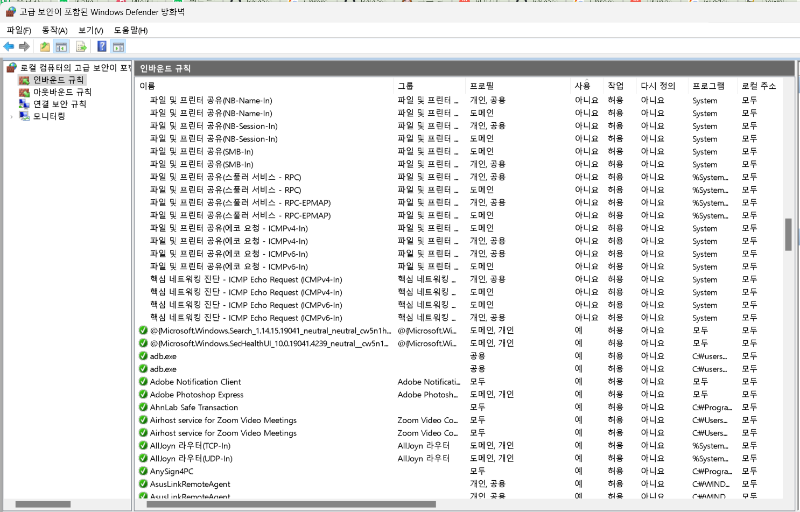Click 'Adobe Photosh...' group cell

coord(427,395)
